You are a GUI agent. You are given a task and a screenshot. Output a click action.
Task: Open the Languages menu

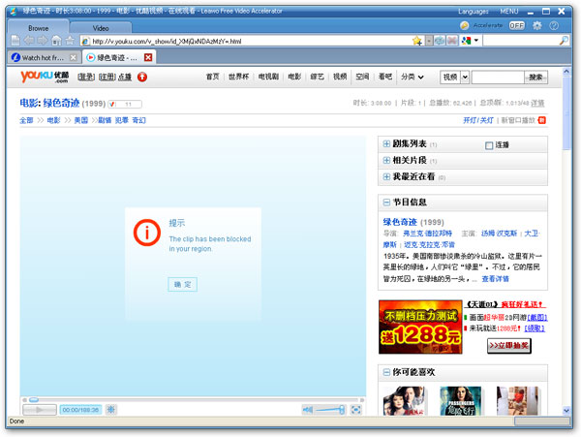[474, 12]
